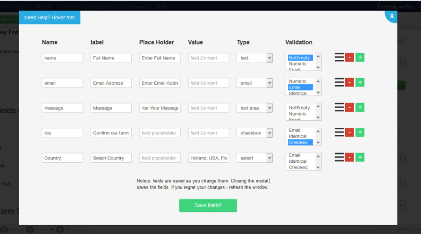
Task: Open the Extensions menu in top bar
Action: [136, 7]
